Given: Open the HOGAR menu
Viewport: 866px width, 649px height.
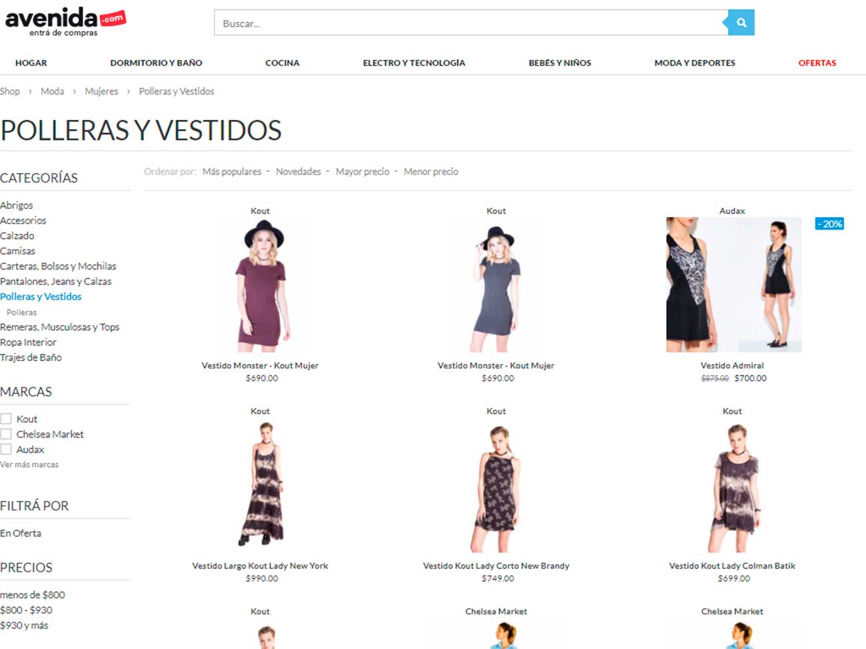Looking at the screenshot, I should [31, 63].
